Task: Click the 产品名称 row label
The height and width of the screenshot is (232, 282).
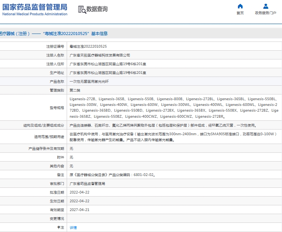Action: coord(57,82)
